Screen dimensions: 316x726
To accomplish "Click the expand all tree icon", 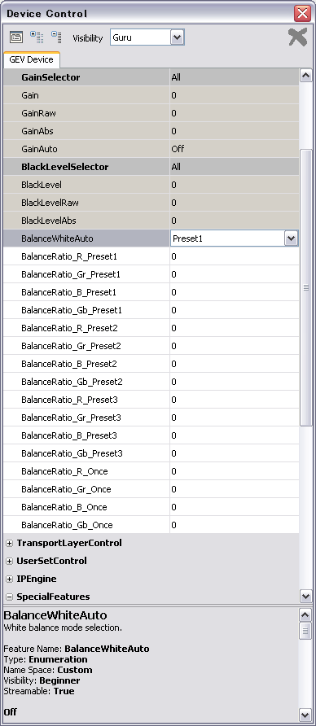I will click(x=36, y=37).
